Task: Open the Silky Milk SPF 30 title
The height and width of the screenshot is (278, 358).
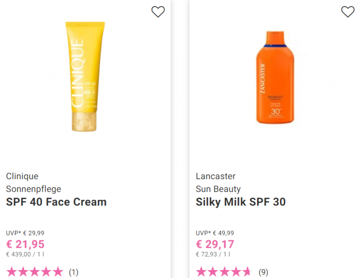Action: tap(241, 202)
